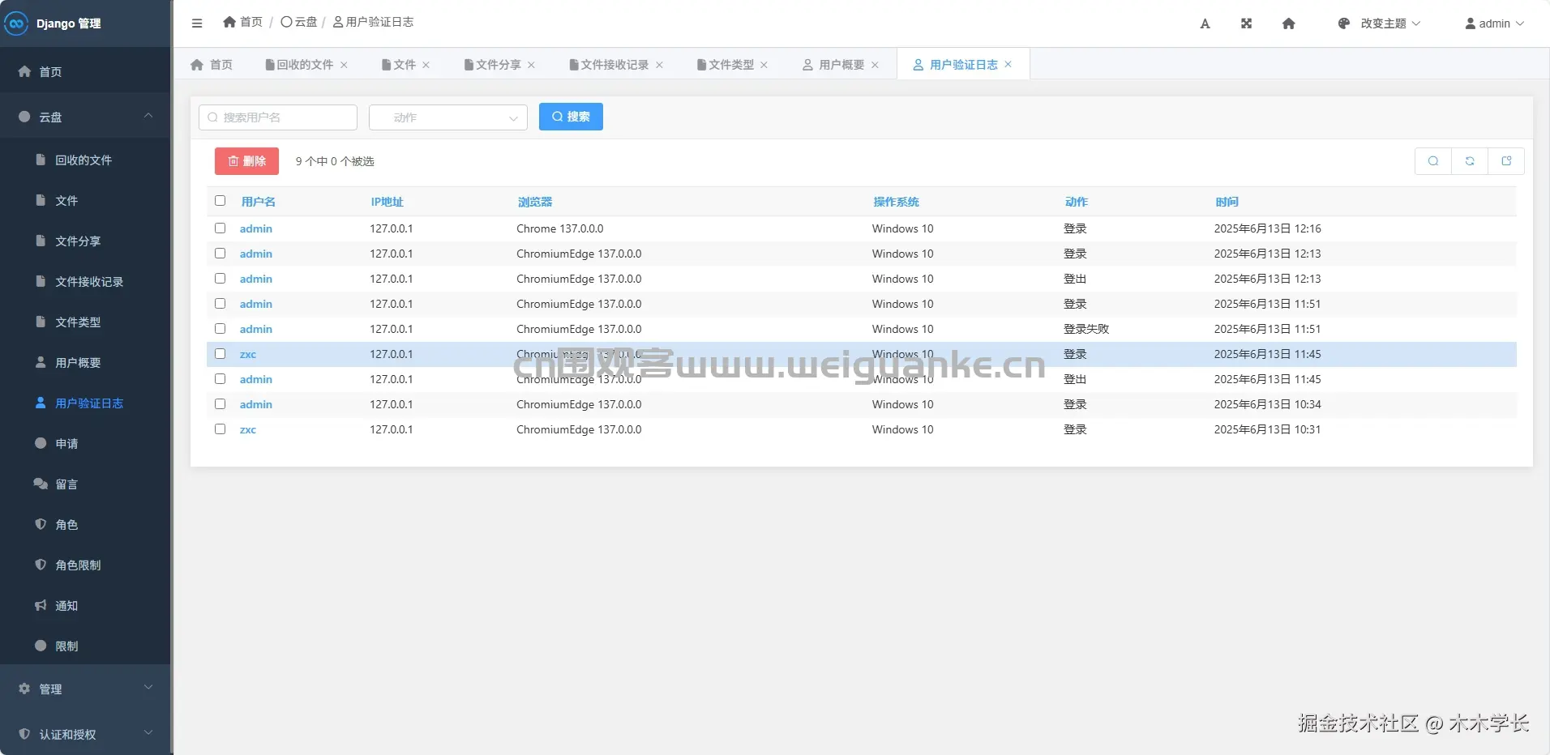This screenshot has width=1550, height=755.
Task: Go to 首页 in the sidebar
Action: [x=85, y=72]
